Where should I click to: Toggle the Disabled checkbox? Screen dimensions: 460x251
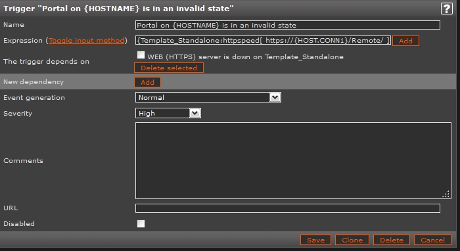point(141,223)
